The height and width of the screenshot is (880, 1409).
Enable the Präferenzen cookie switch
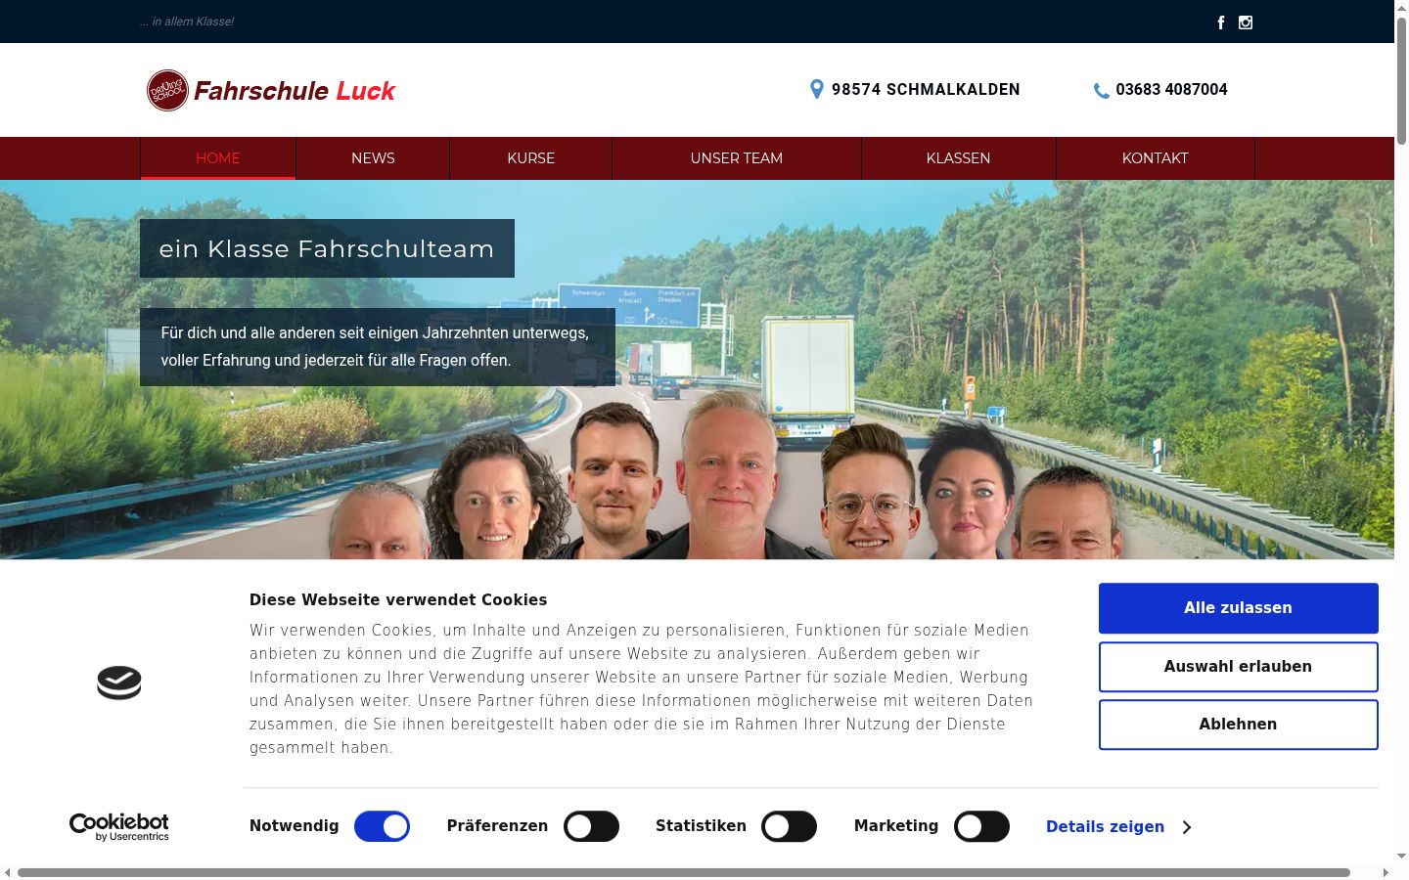coord(591,826)
